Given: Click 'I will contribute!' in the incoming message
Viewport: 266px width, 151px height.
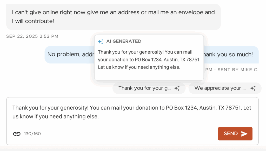Looking at the screenshot, I should pos(33,21).
